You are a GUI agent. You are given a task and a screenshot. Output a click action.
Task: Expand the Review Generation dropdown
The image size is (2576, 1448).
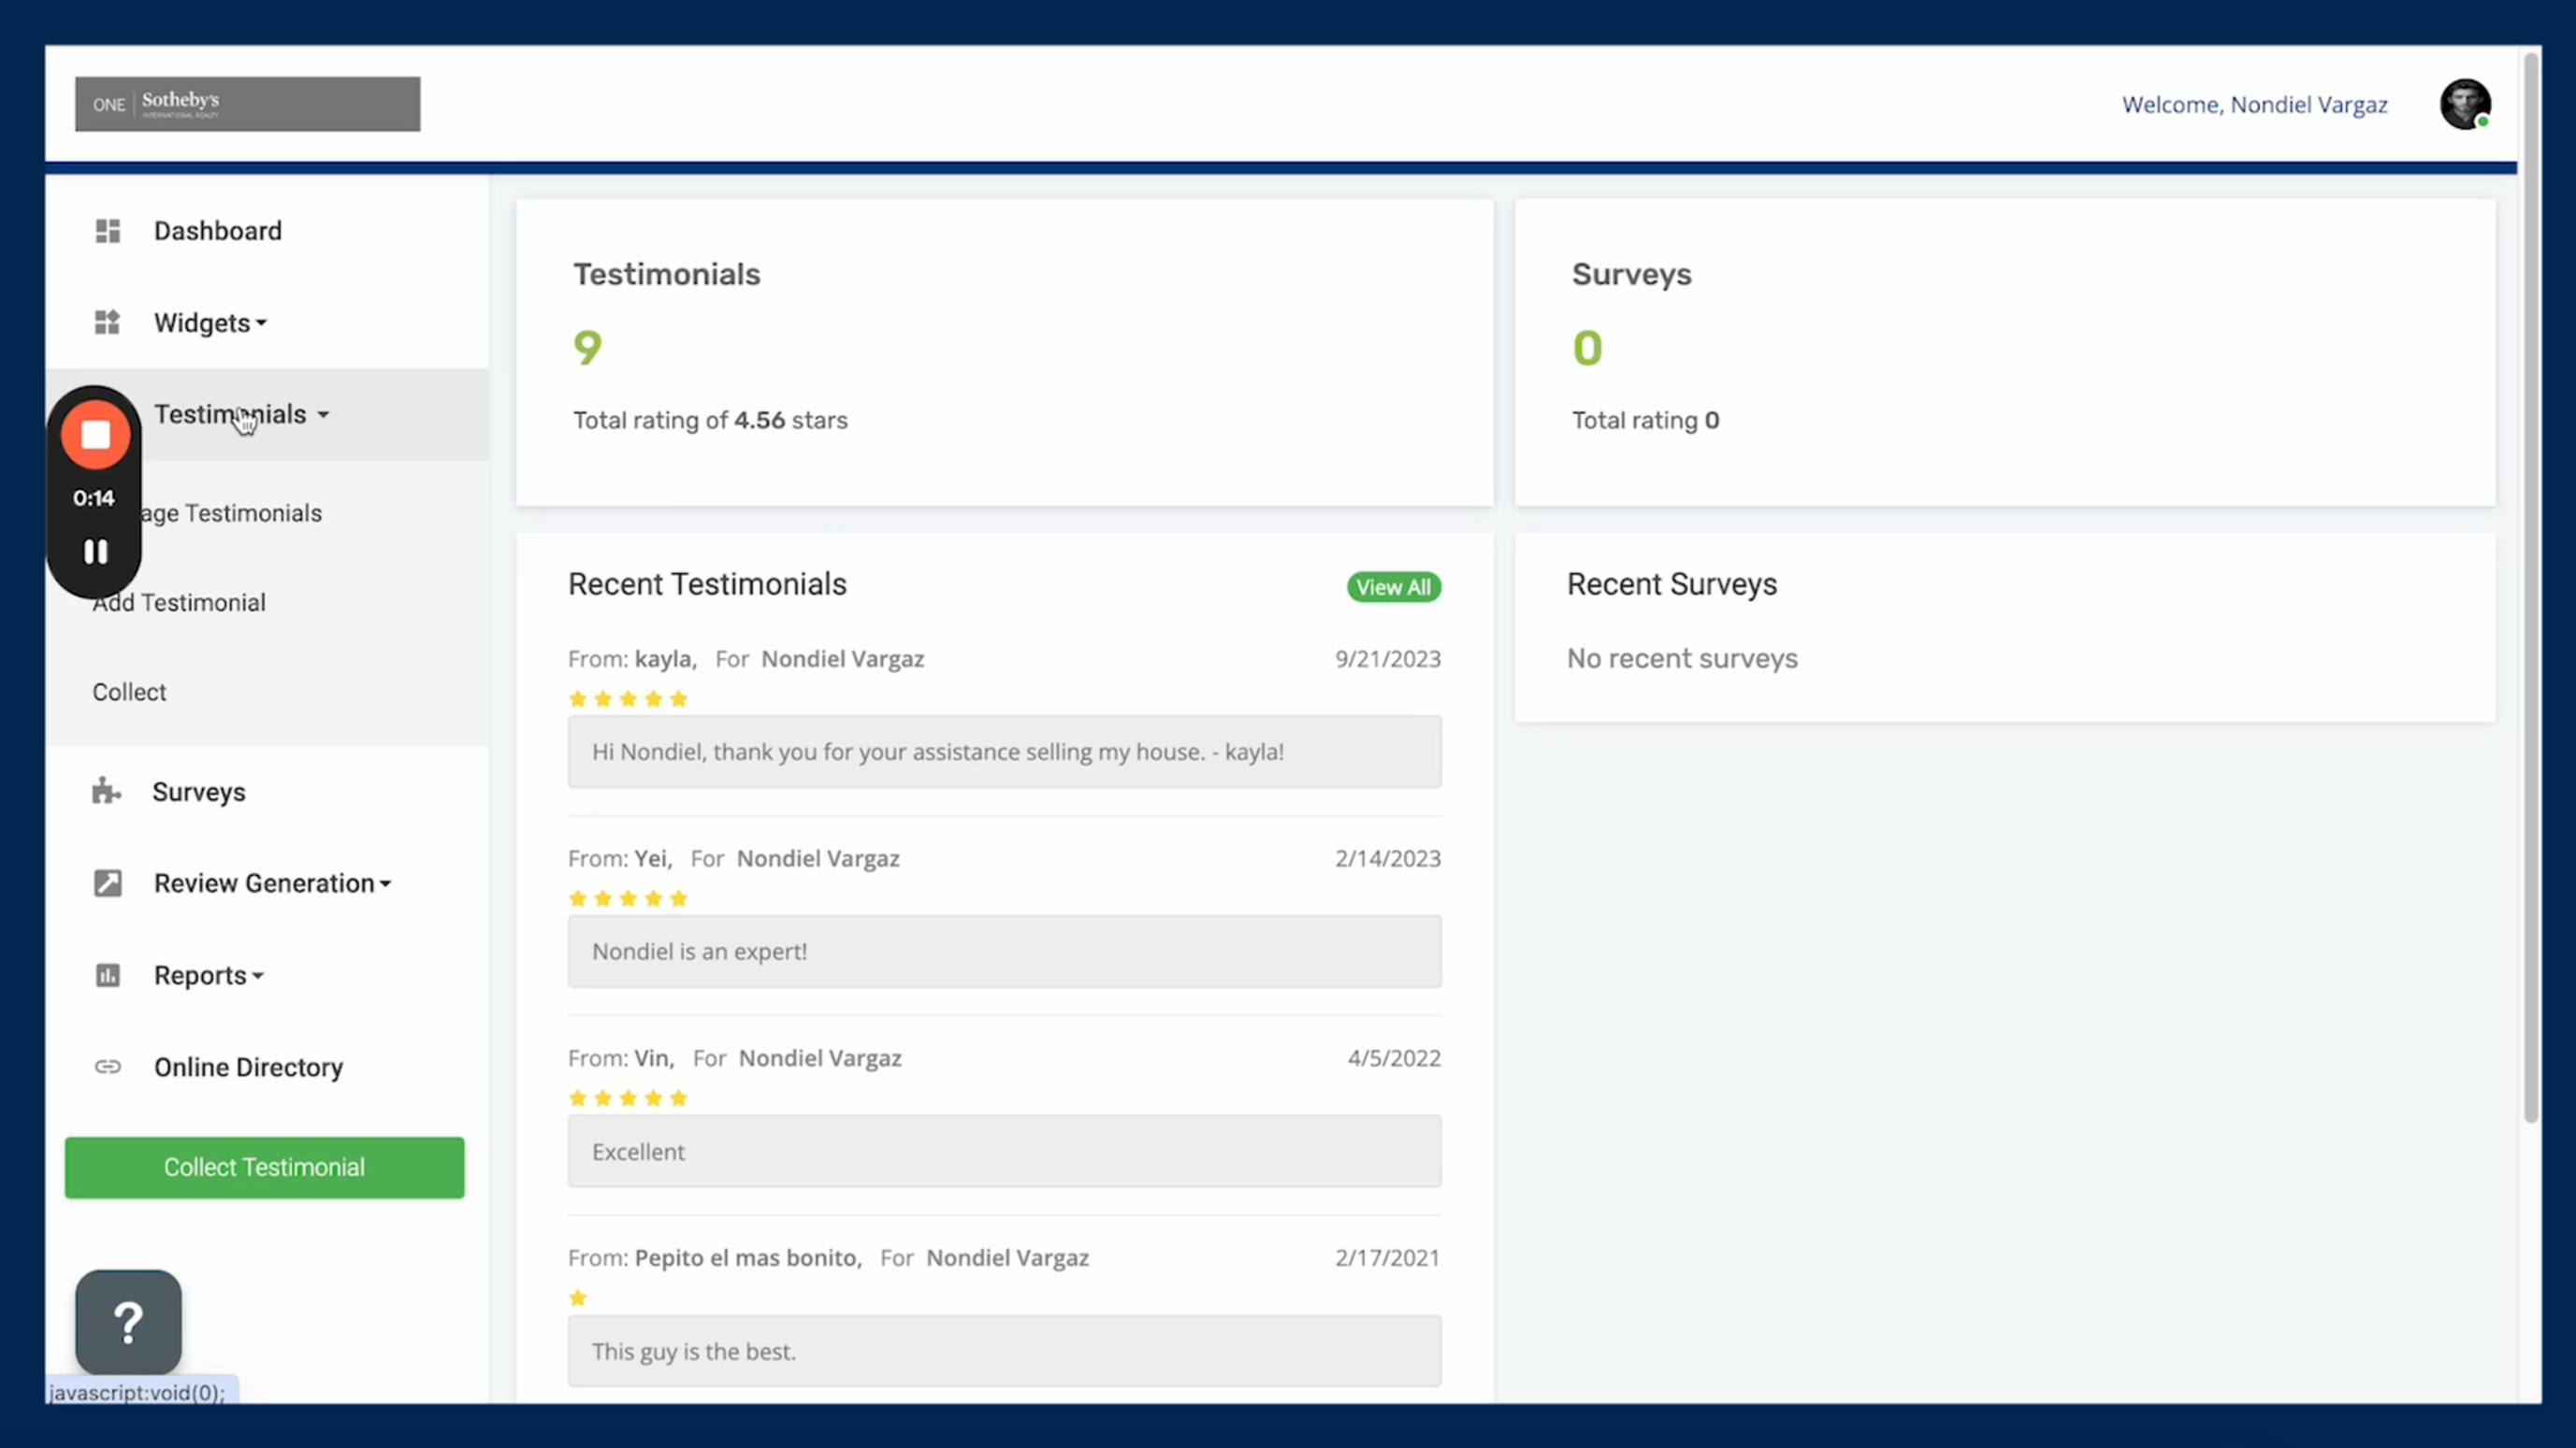(272, 883)
